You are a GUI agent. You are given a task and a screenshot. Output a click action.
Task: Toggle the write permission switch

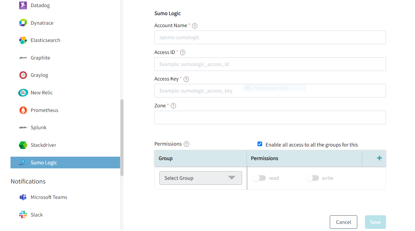[312, 178]
